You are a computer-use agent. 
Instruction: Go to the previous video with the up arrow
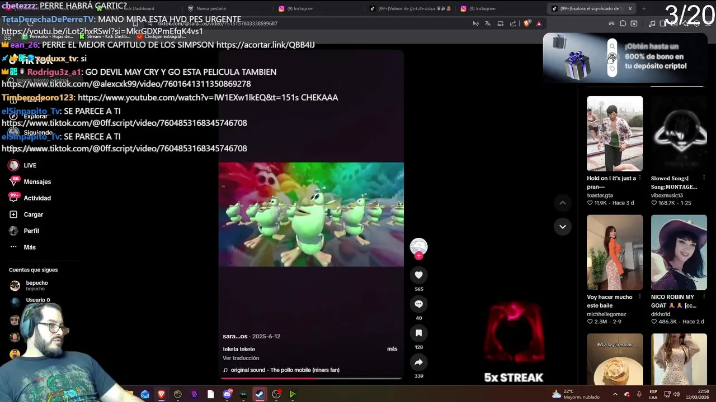tap(562, 203)
